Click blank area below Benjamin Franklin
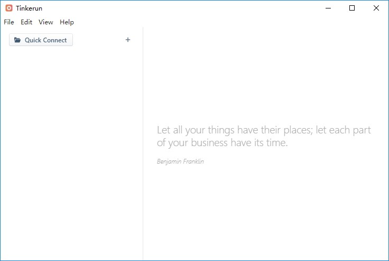The height and width of the screenshot is (261, 389). pyautogui.click(x=264, y=212)
